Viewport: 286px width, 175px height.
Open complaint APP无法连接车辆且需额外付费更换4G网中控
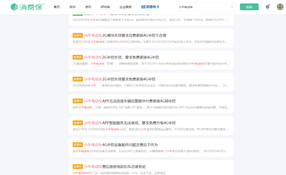(x=130, y=101)
